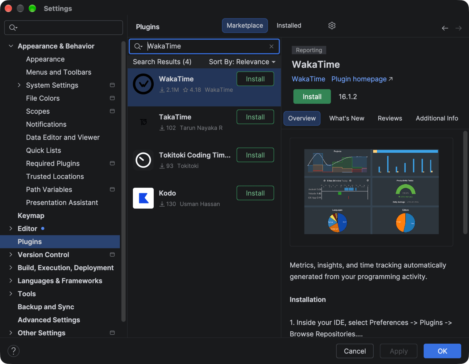Click the settings search magnifier icon
The height and width of the screenshot is (364, 469).
point(13,28)
